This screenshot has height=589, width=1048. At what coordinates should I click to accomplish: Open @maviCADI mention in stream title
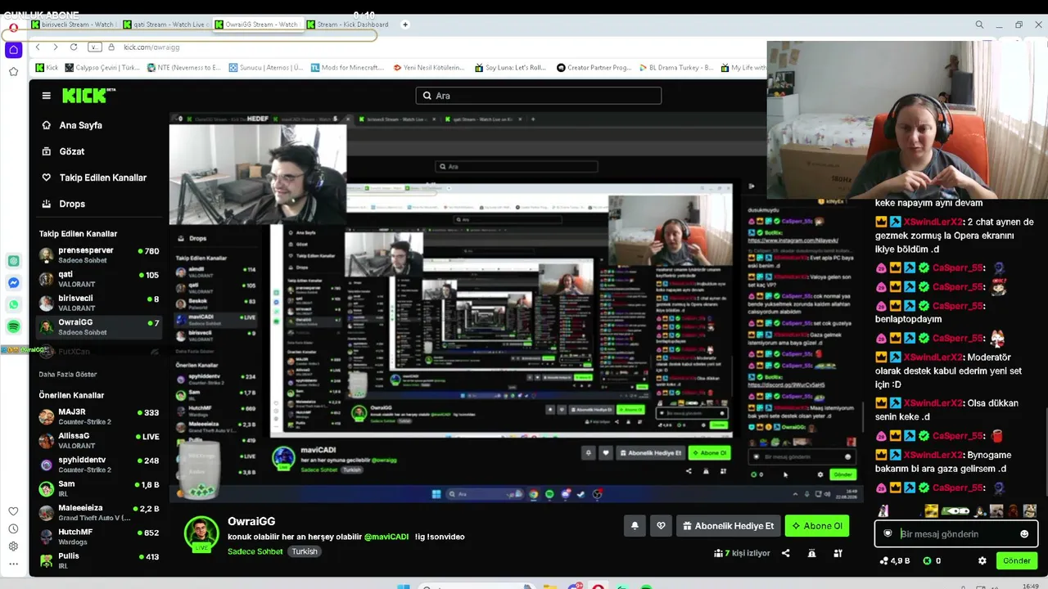click(x=386, y=537)
